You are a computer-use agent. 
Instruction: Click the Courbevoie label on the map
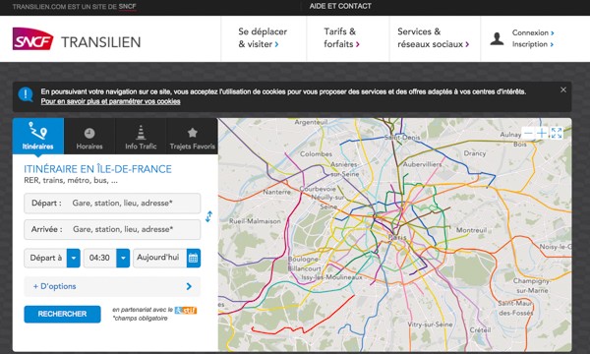(318, 189)
